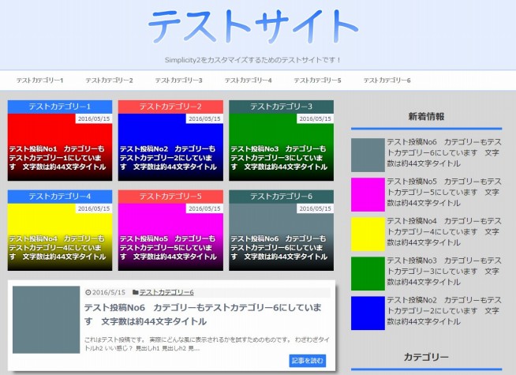Open テストカテゴリー1 in the navigation menu

point(40,81)
